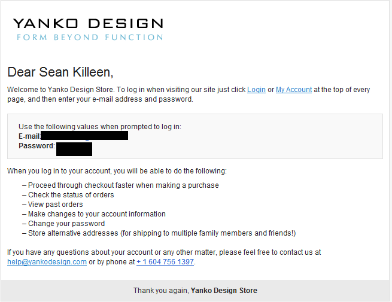This screenshot has height=302, width=392.
Task: Click 'Check the status of orders' item
Action: [68, 195]
